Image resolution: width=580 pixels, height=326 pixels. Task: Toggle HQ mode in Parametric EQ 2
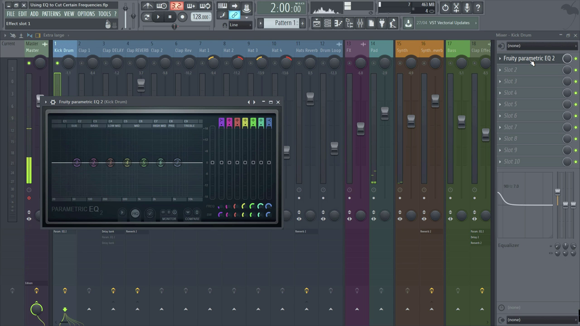[135, 213]
